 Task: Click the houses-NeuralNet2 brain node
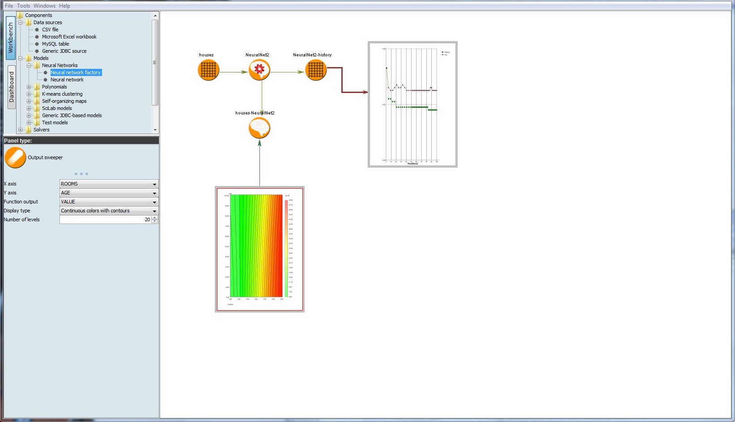click(x=259, y=128)
